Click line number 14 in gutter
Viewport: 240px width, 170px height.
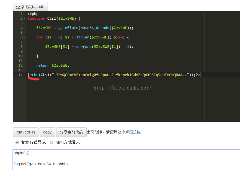tap(20, 75)
